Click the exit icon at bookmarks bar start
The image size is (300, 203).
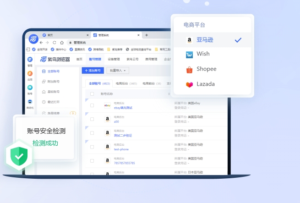[28, 49]
